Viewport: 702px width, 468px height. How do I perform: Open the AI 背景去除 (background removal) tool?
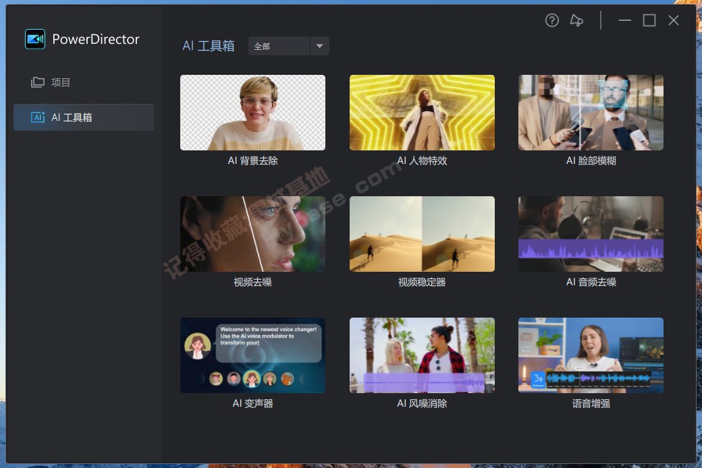[252, 113]
